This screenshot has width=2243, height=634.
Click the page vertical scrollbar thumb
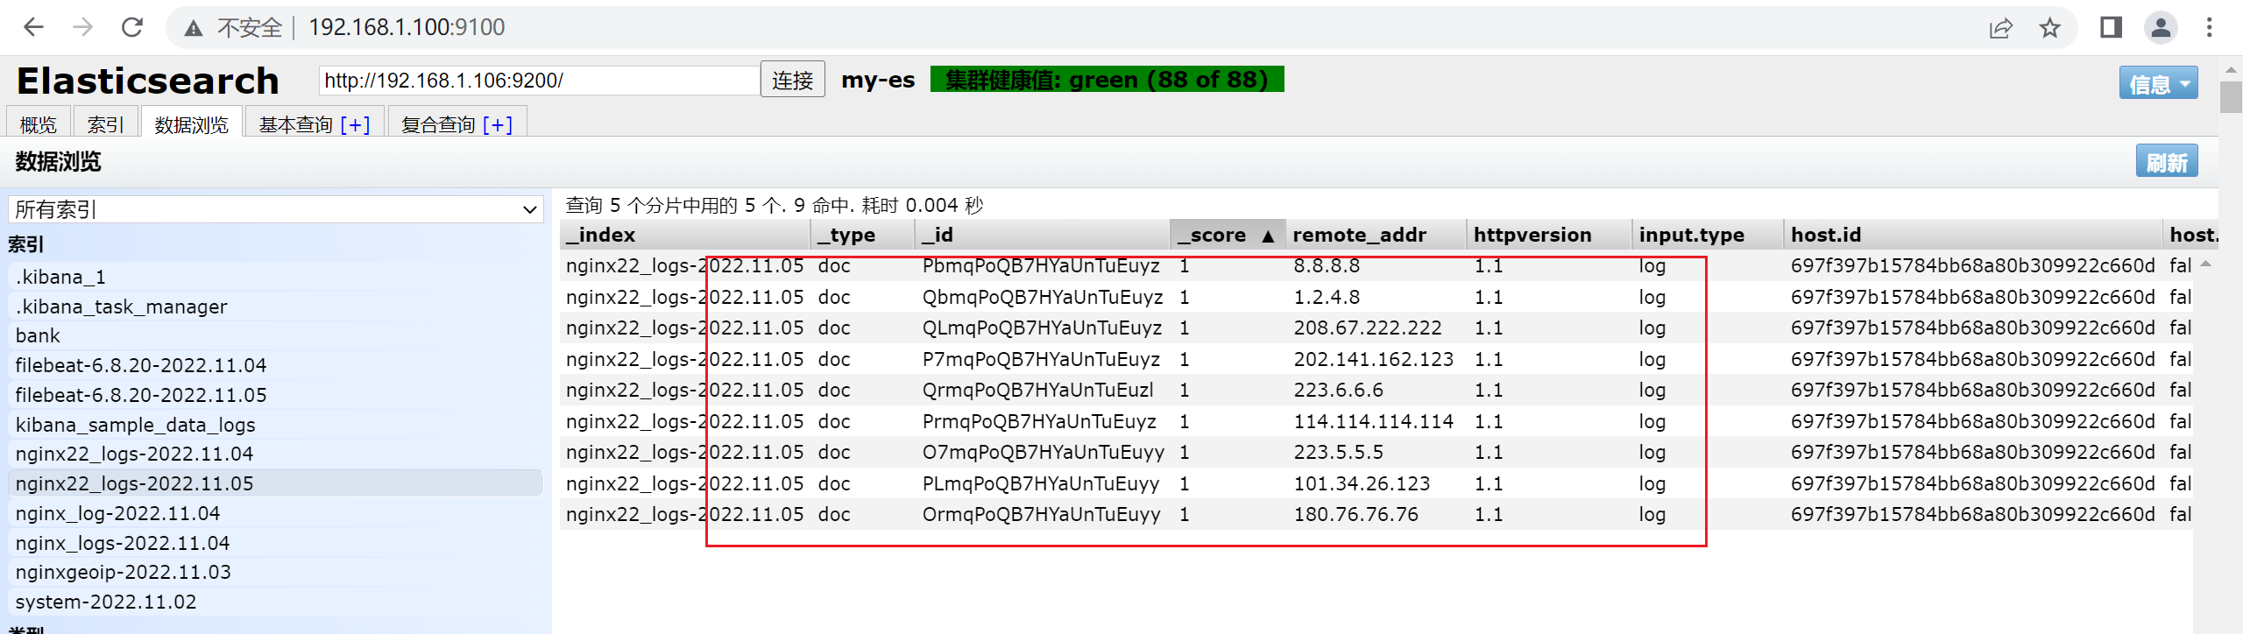pyautogui.click(x=2231, y=96)
